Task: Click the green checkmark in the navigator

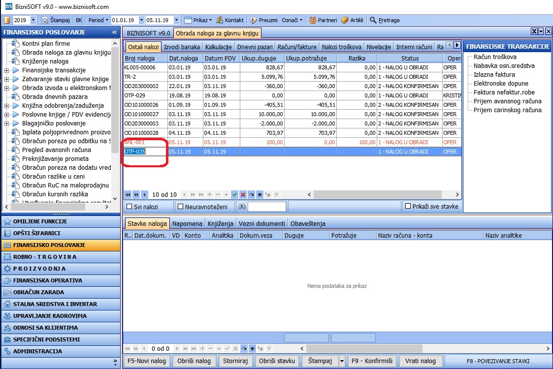Action: coord(234,194)
